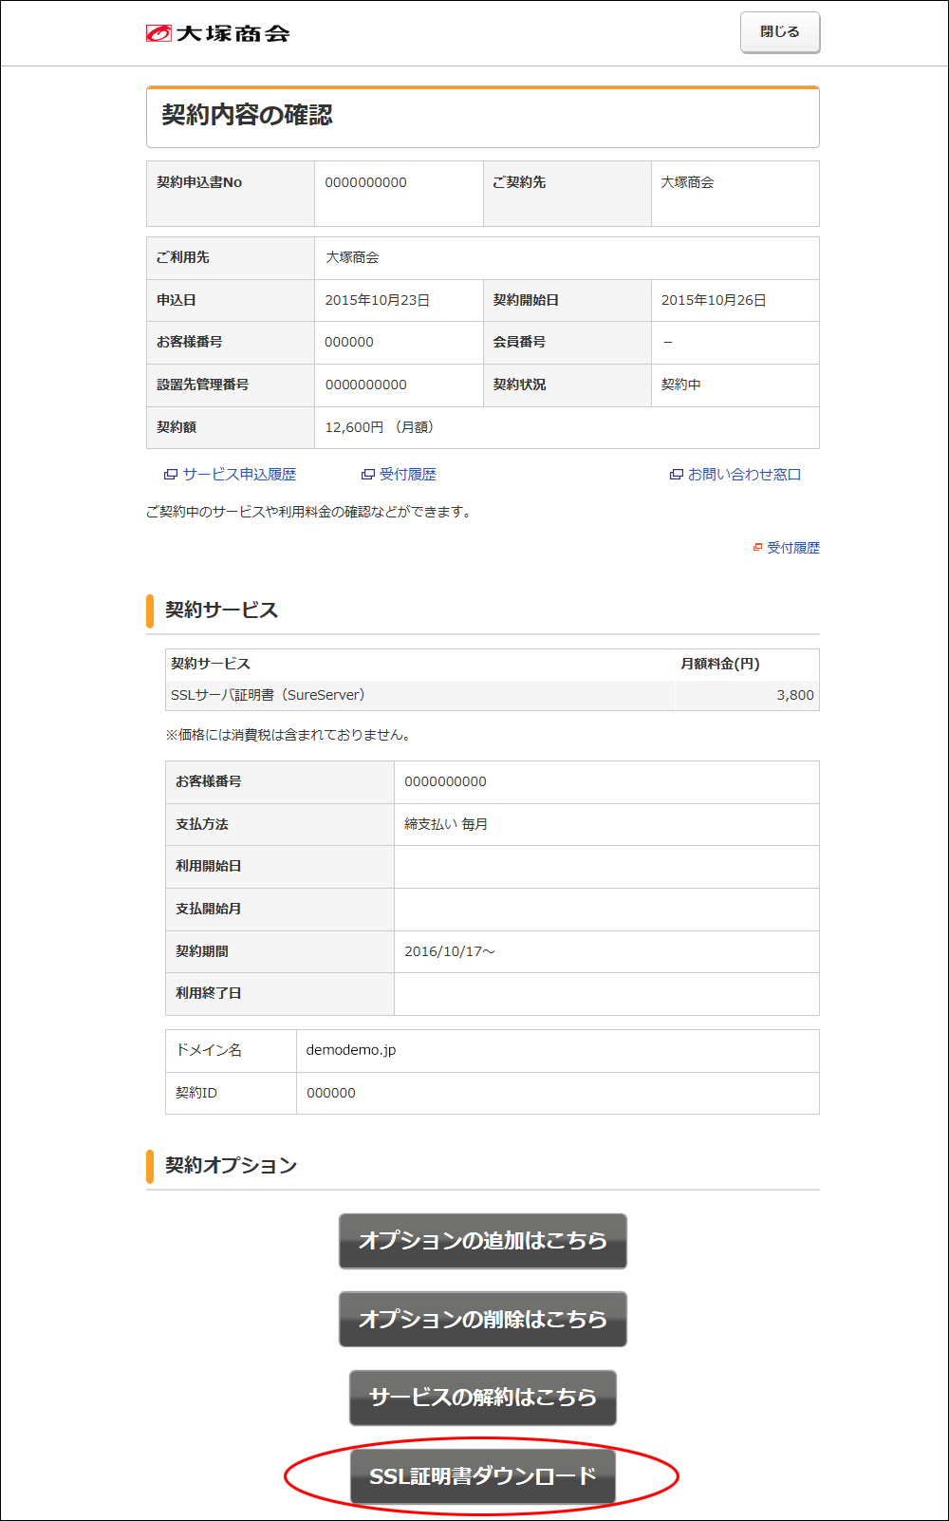Click the monthly fee value 3,800

(x=795, y=695)
